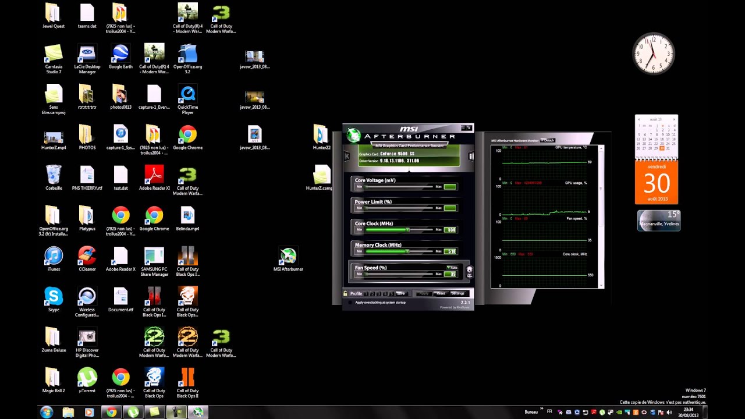Click the K (Kombustor) side button in Afterburner
745x419 pixels.
tap(346, 156)
